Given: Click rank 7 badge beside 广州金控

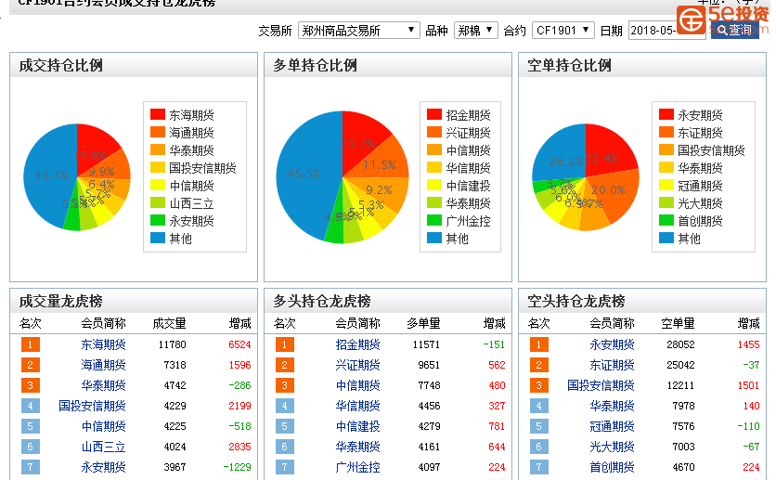Looking at the screenshot, I should [285, 467].
